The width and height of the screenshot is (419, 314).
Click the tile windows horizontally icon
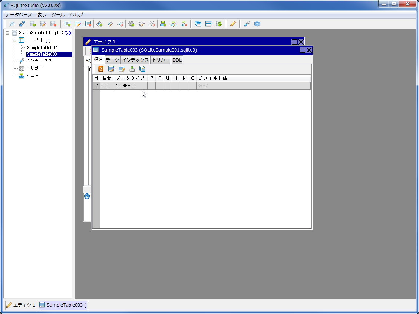click(208, 24)
